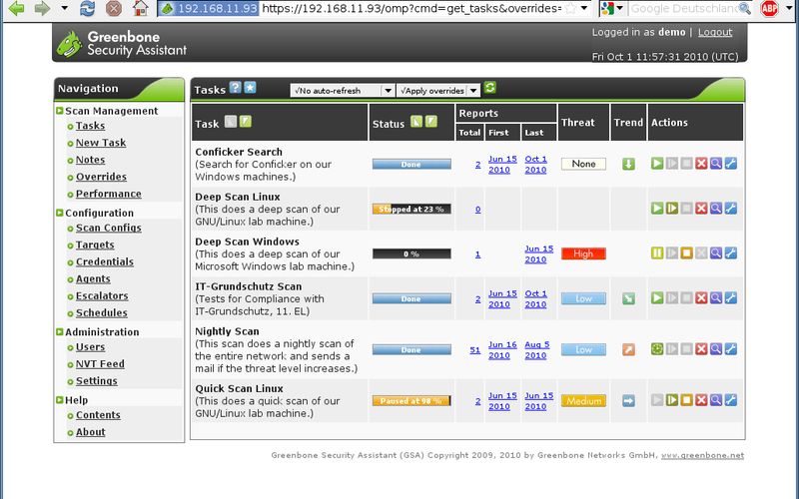Click the Logout link

click(715, 32)
